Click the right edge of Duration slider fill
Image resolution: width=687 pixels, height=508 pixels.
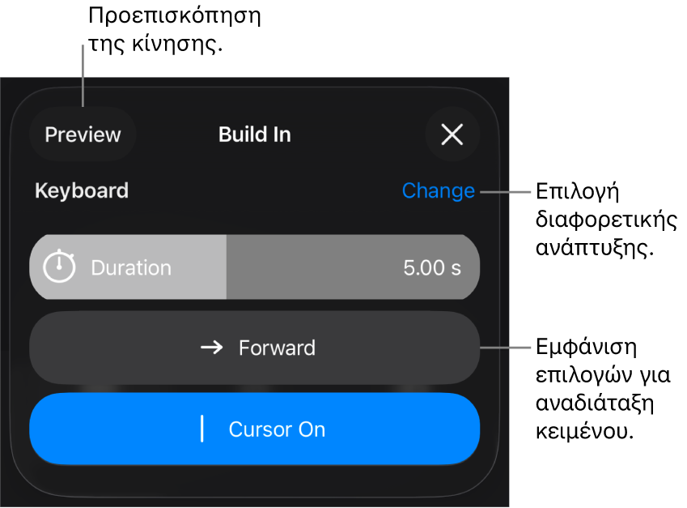click(x=226, y=268)
